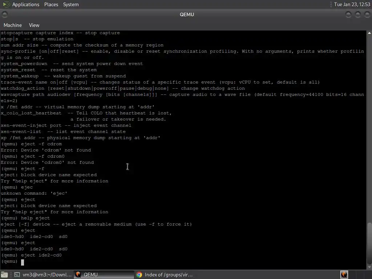
Task: Maximize the QEMU window
Action: [358, 15]
